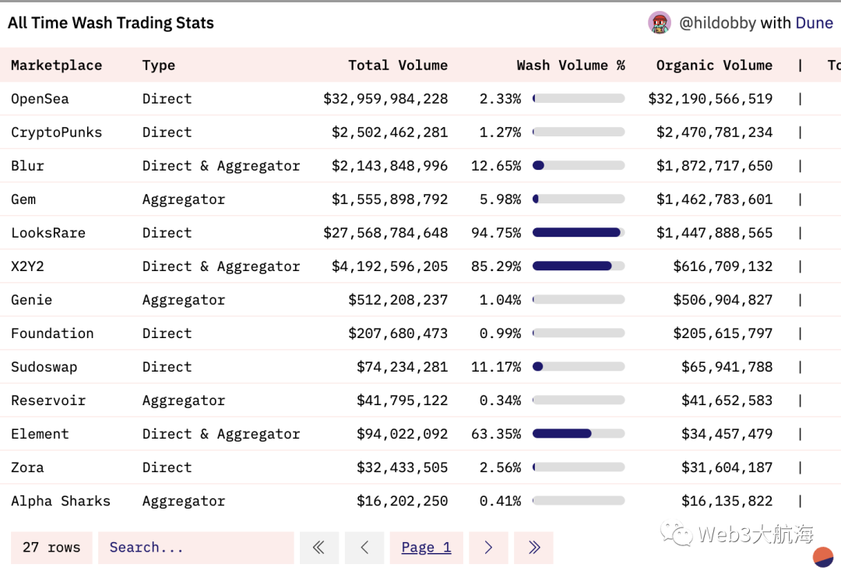841x571 pixels.
Task: Select the Sudoswap marketplace cell
Action: click(x=44, y=367)
